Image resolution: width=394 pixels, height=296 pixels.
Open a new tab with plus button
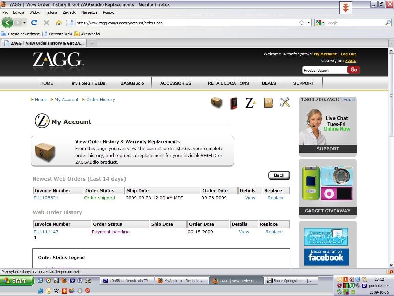92,43
